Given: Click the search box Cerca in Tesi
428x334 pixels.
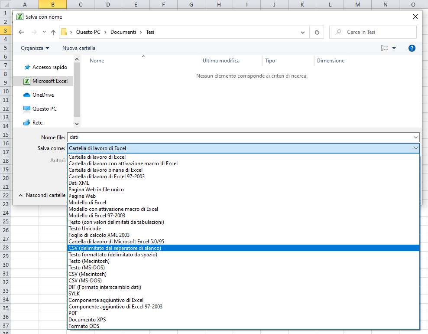Looking at the screenshot, I should 373,32.
